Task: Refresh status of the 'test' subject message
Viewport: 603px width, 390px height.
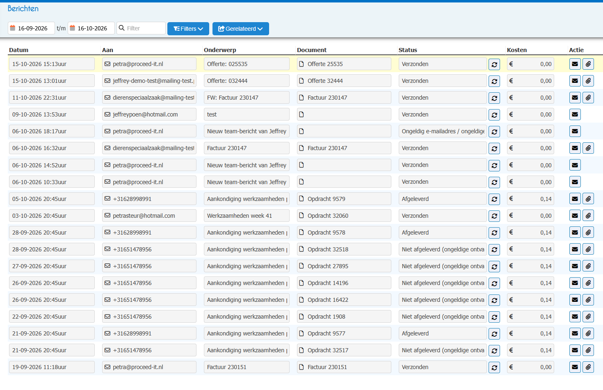Action: pyautogui.click(x=494, y=115)
